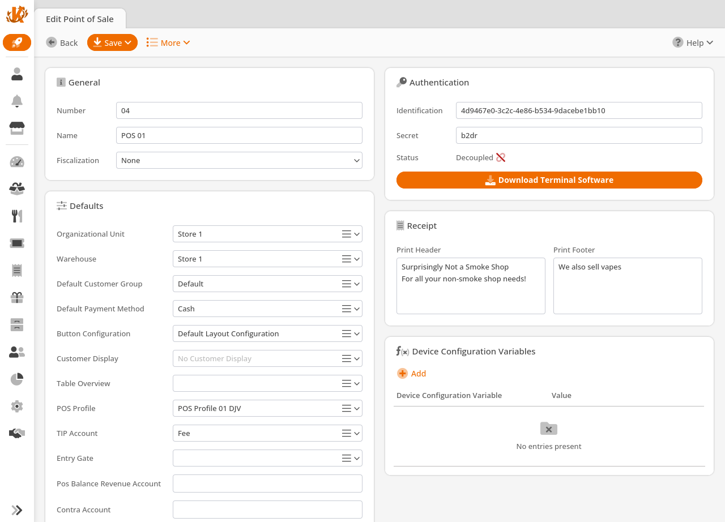Open the gift box icon in sidebar

click(x=17, y=297)
